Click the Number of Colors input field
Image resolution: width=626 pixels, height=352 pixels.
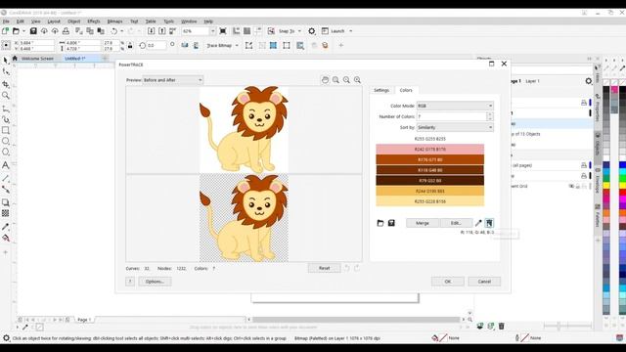[452, 116]
